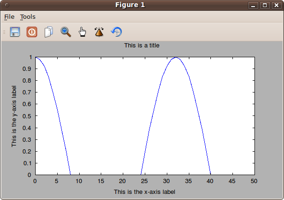
Task: Enable the Rotate tool icon
Action: pos(99,32)
